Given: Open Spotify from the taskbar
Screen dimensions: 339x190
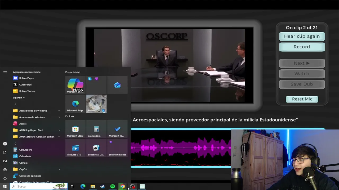Looking at the screenshot, I should [x=113, y=187].
